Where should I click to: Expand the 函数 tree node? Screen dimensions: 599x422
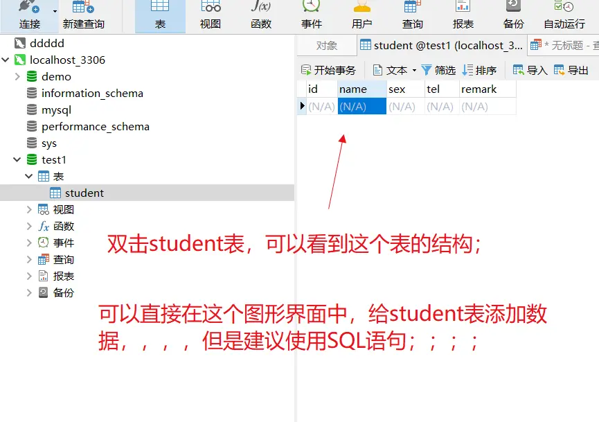coord(29,227)
